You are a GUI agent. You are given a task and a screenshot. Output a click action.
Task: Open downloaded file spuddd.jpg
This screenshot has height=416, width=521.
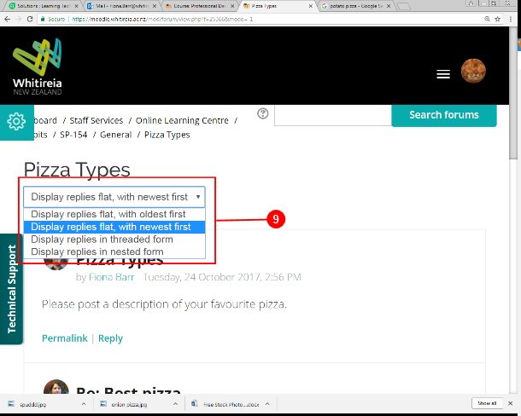click(x=33, y=404)
